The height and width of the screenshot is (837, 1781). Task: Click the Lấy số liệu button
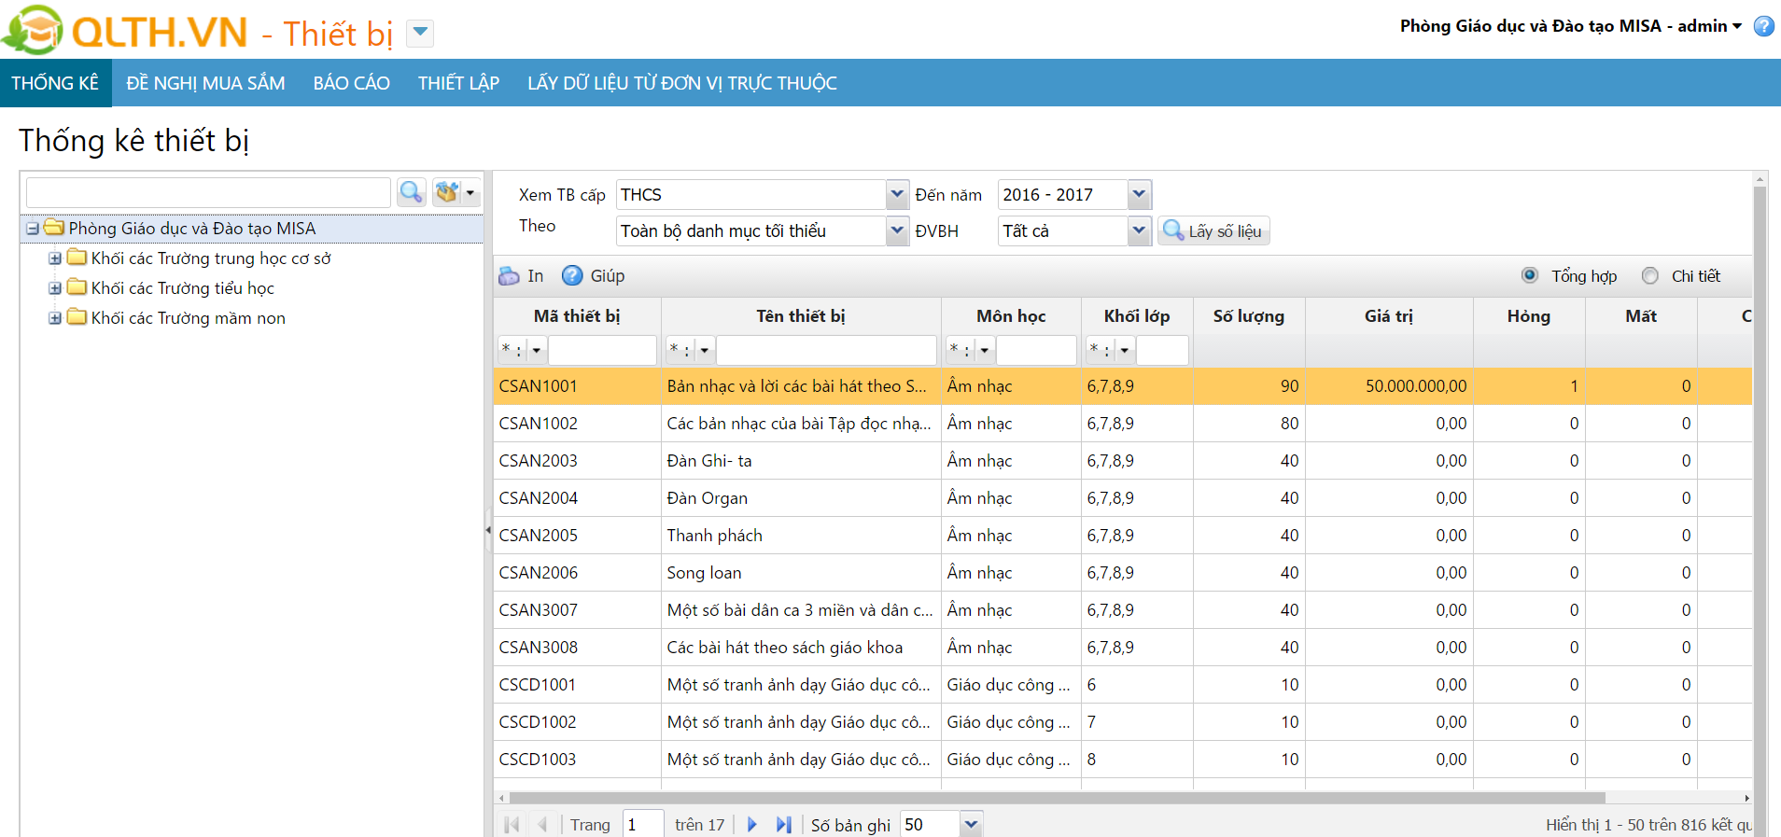[x=1213, y=231]
